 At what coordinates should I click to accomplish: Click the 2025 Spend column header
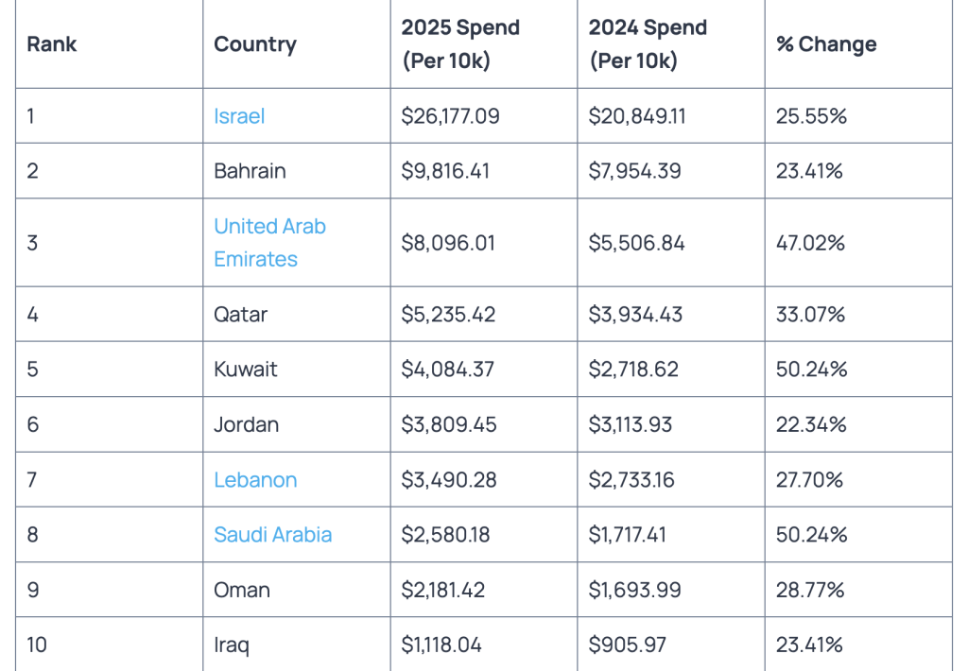pos(460,44)
